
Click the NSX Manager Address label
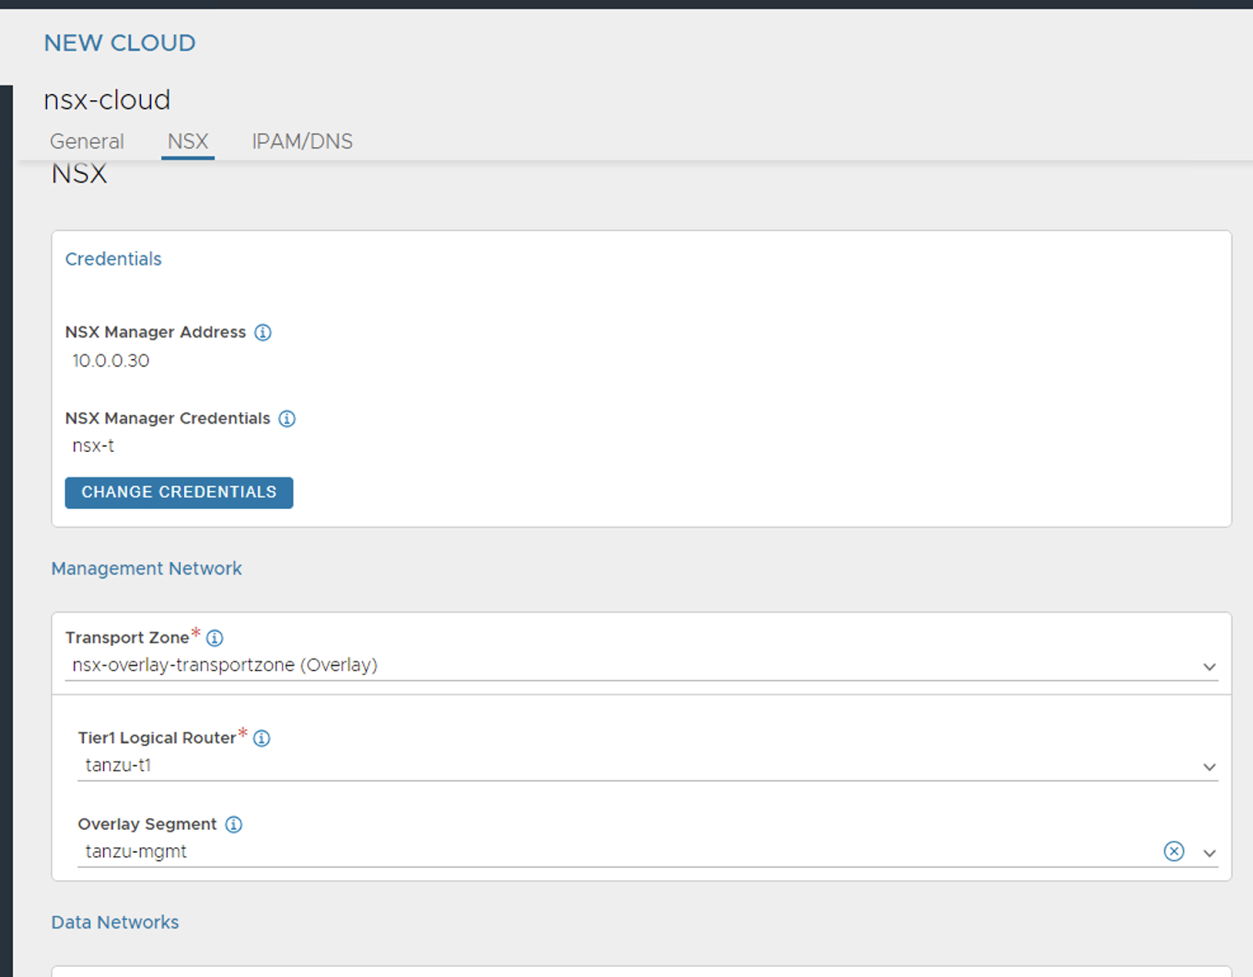[x=156, y=333]
